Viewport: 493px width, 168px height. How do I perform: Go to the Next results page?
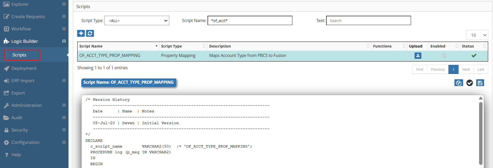pyautogui.click(x=466, y=70)
